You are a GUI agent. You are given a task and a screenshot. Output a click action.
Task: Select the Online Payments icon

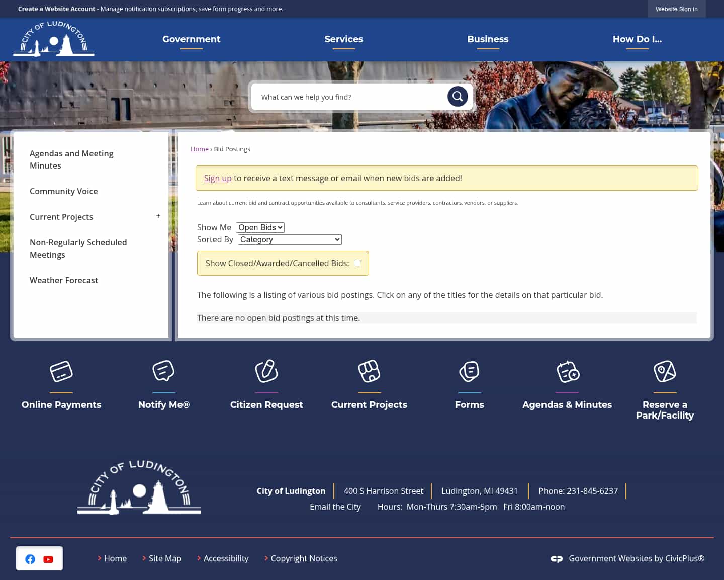[61, 371]
